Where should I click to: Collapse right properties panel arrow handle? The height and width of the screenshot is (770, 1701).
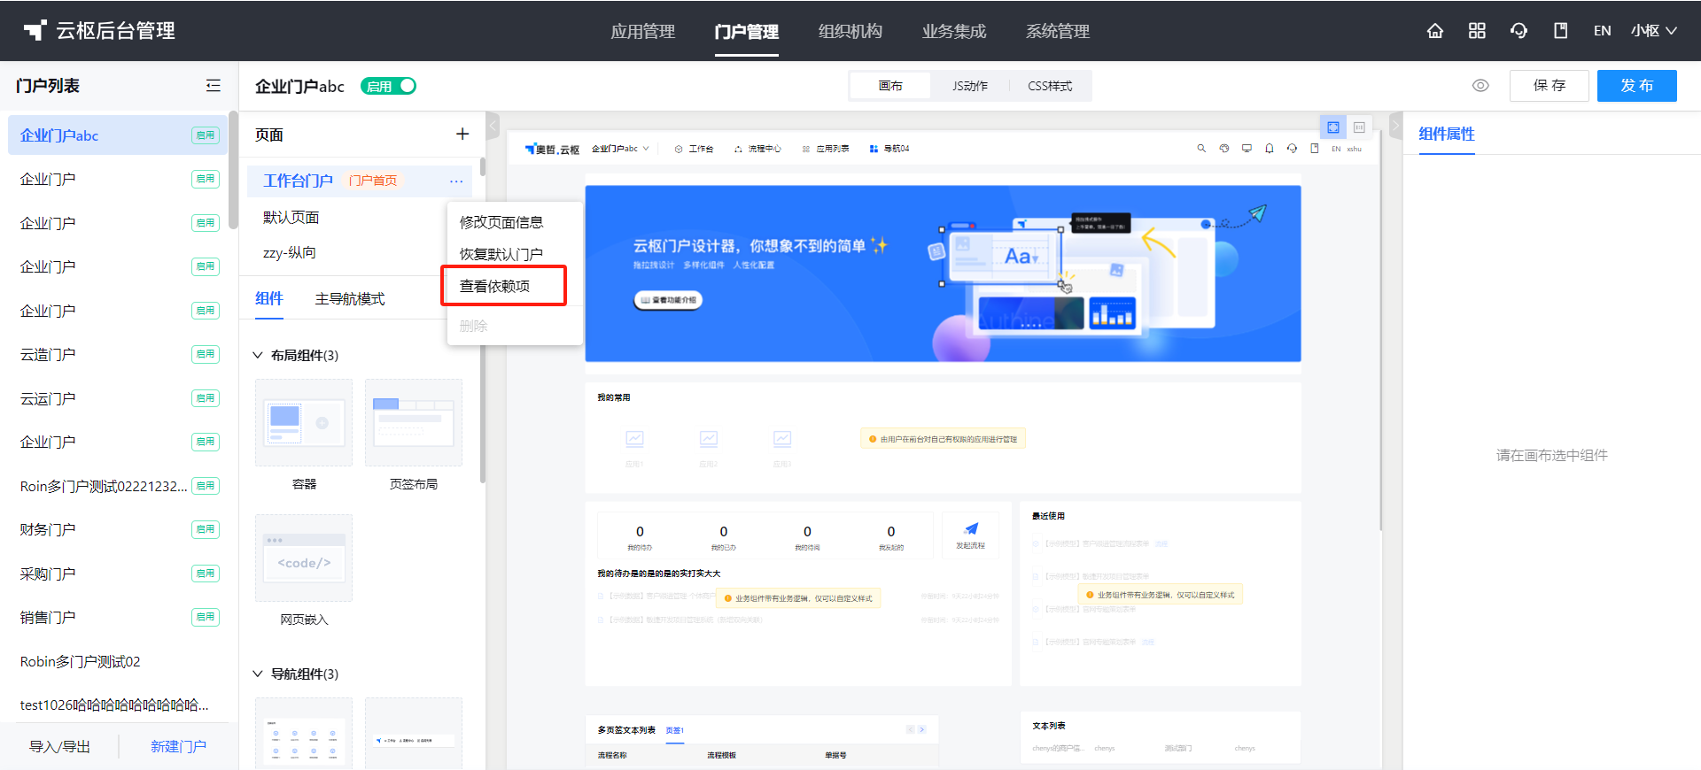(1396, 125)
